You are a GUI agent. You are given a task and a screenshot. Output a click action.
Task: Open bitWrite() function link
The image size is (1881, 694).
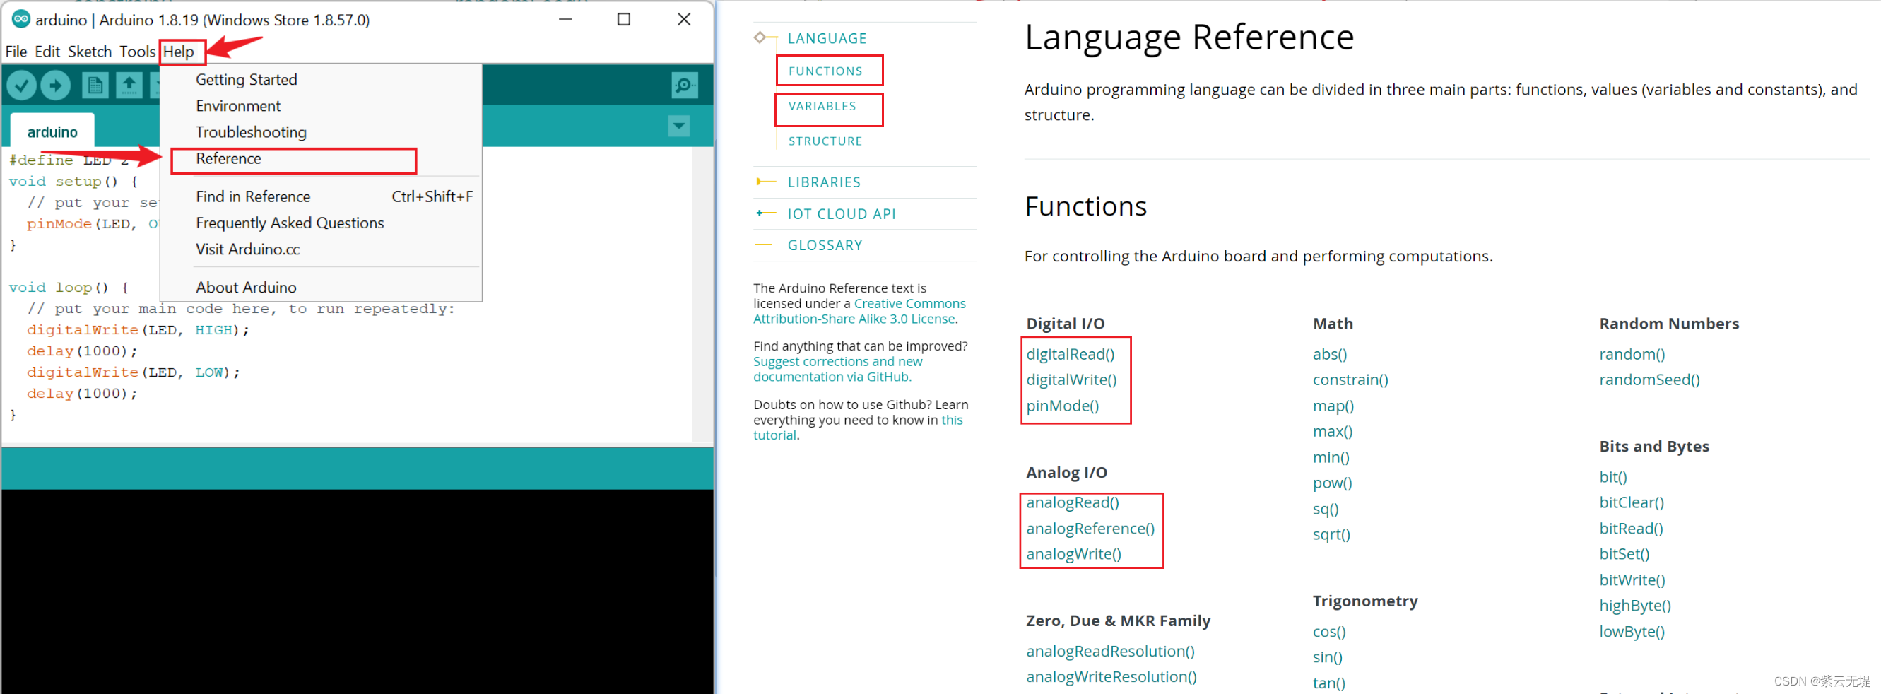click(x=1632, y=580)
